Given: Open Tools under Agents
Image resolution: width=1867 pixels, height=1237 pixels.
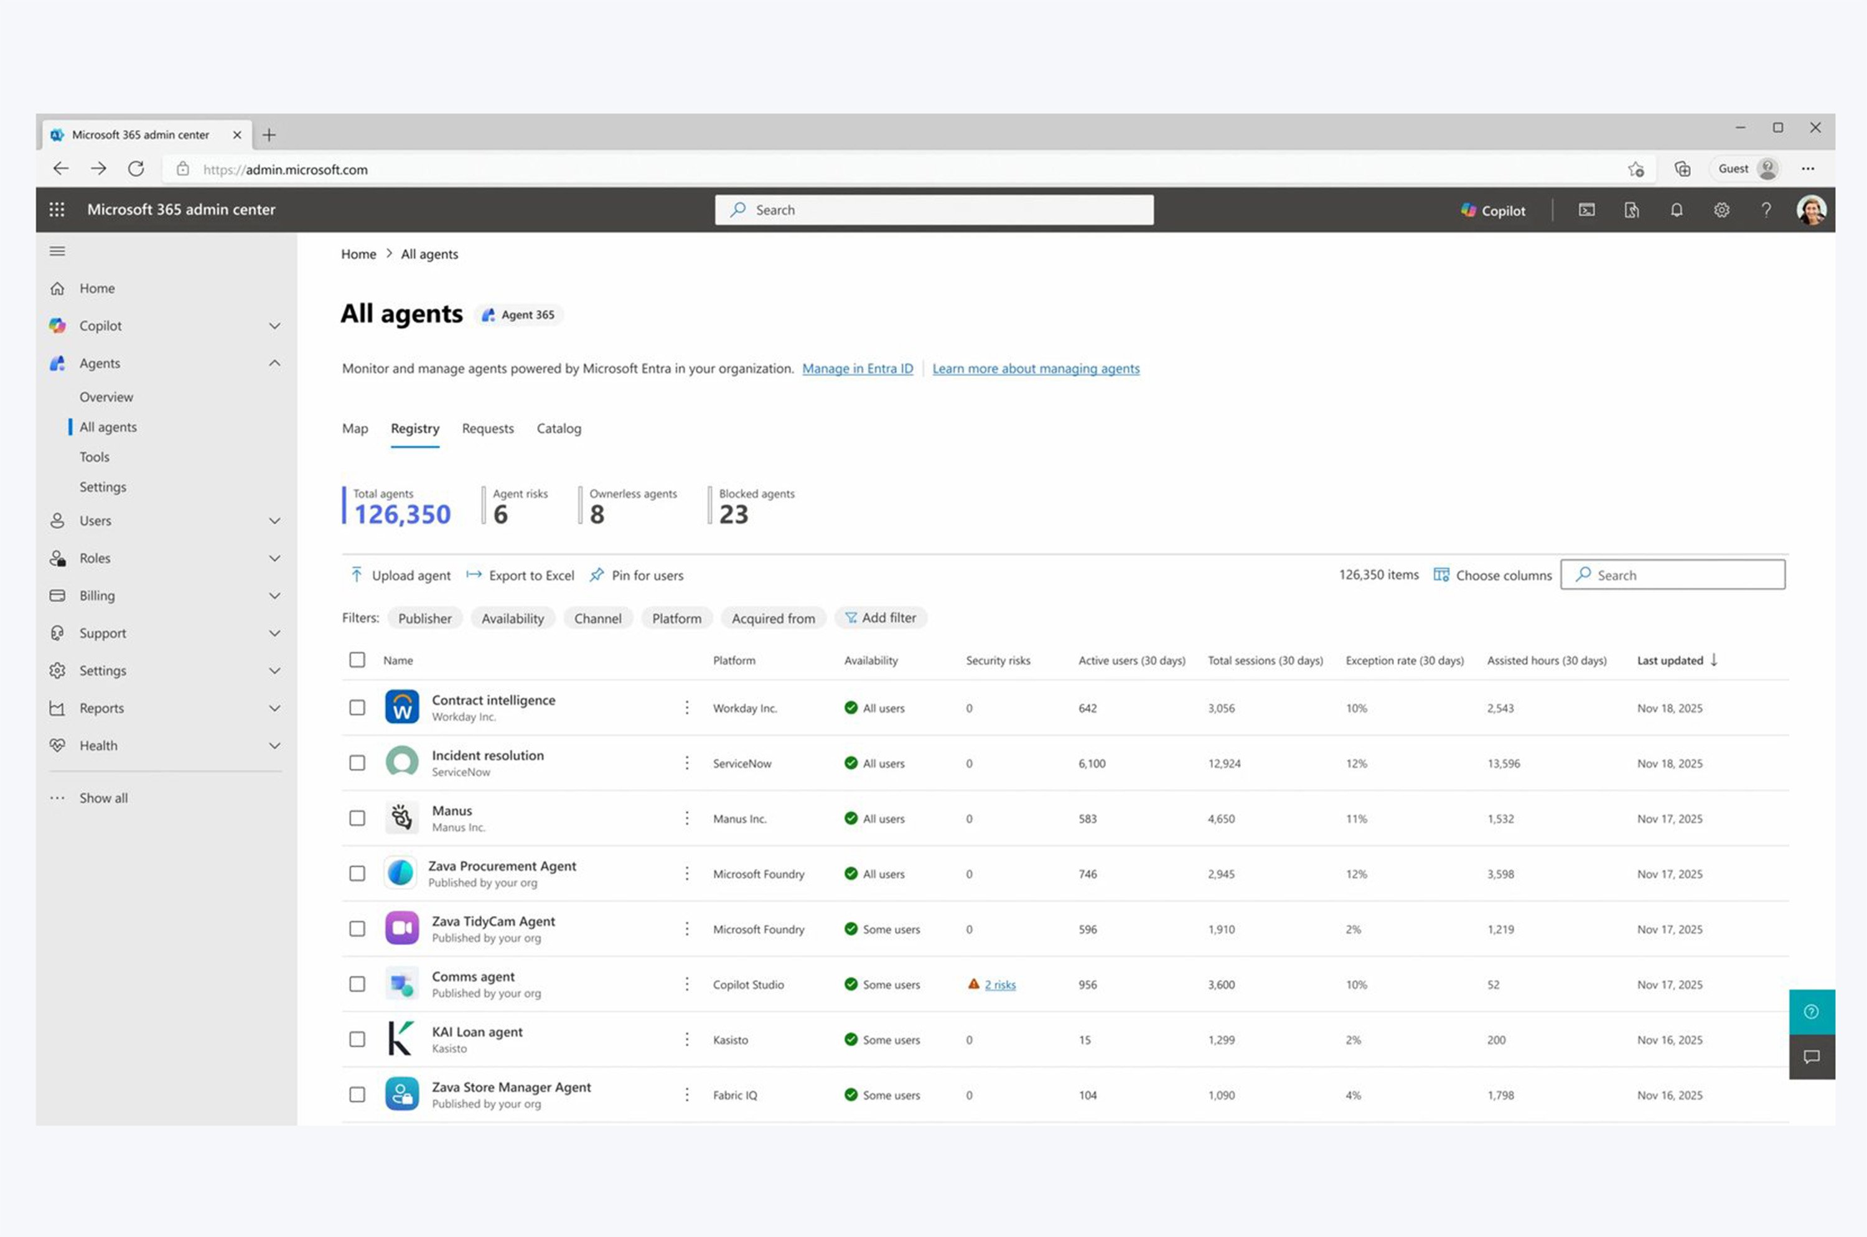Looking at the screenshot, I should (x=95, y=457).
